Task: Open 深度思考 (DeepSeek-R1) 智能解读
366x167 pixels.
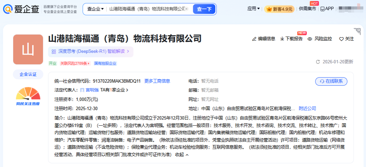Action: 90,51
